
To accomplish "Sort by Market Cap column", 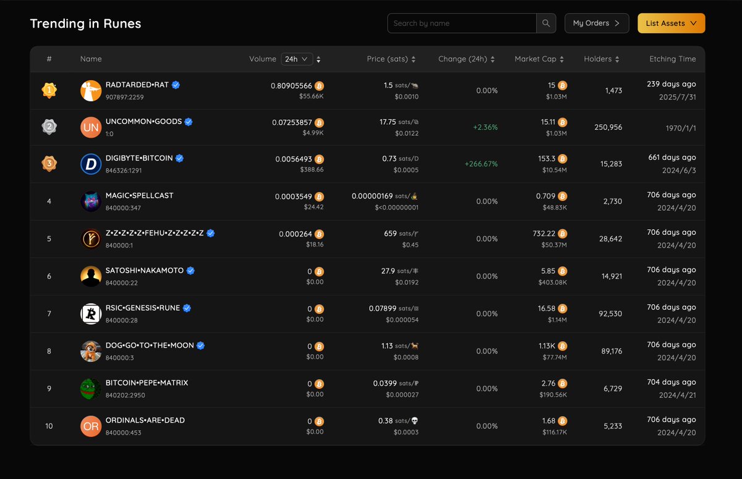I will 562,59.
